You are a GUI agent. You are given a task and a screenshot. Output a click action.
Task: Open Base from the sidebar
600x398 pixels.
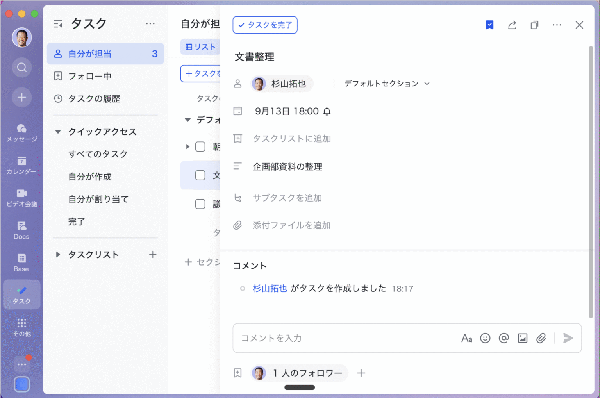[x=21, y=261]
